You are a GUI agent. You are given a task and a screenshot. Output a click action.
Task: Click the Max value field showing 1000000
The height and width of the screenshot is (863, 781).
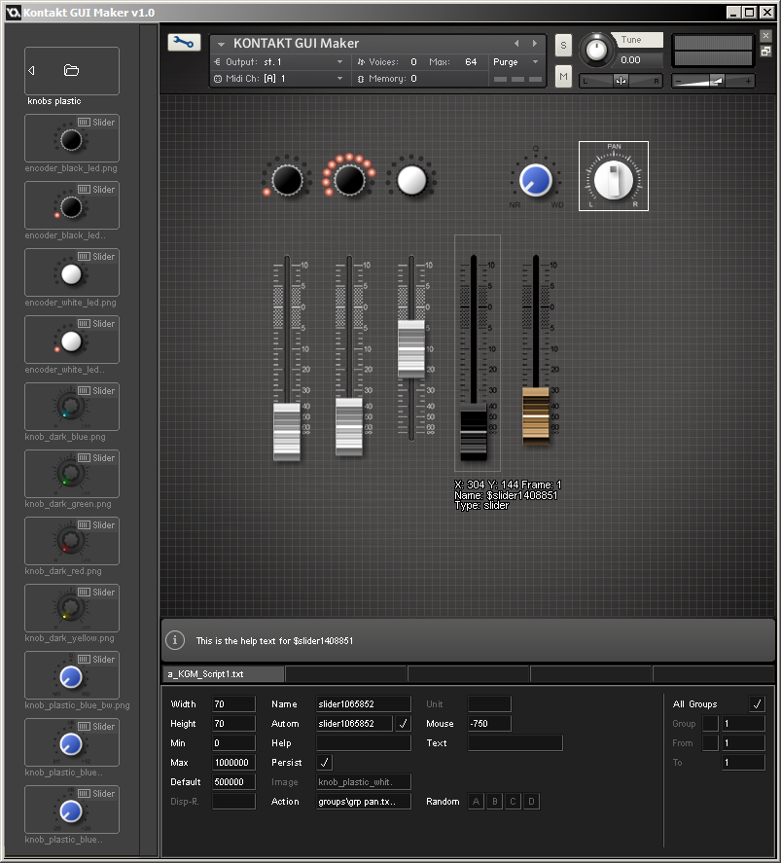[233, 762]
